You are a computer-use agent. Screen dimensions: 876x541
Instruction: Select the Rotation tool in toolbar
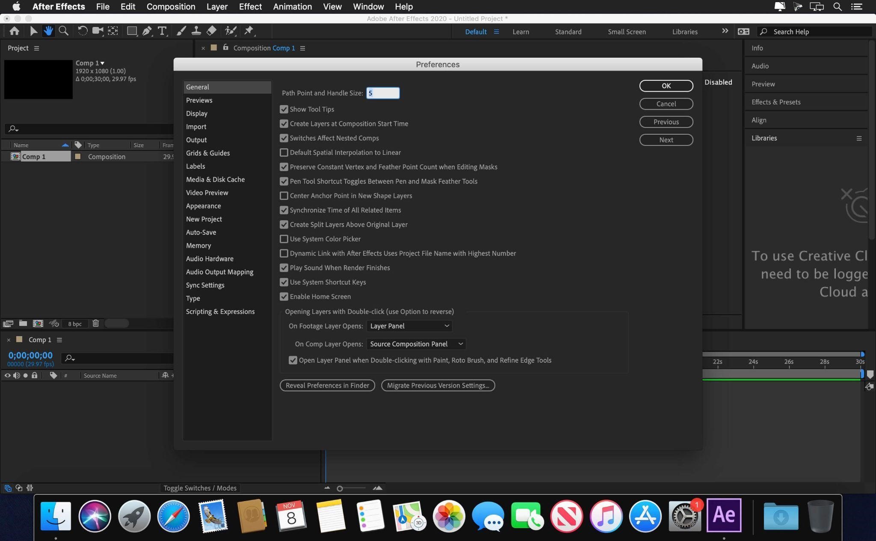click(81, 31)
